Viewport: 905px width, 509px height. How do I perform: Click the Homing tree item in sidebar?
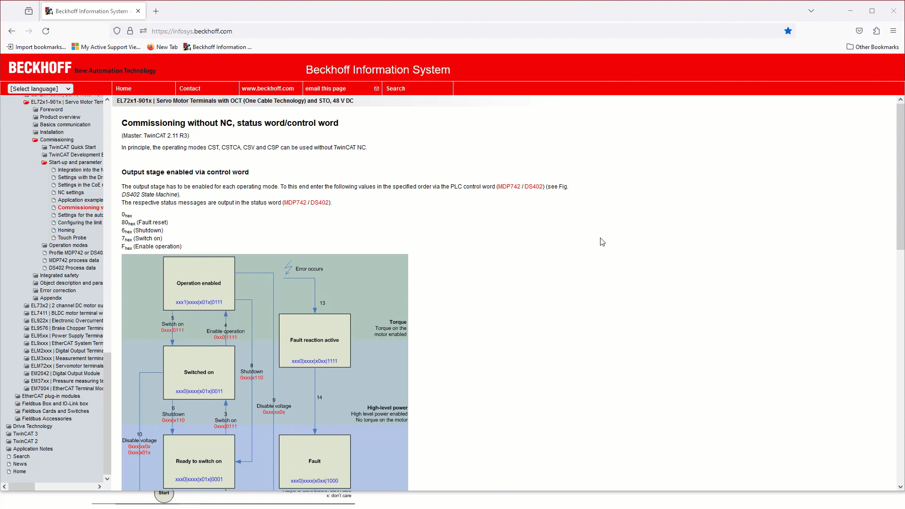pyautogui.click(x=66, y=230)
